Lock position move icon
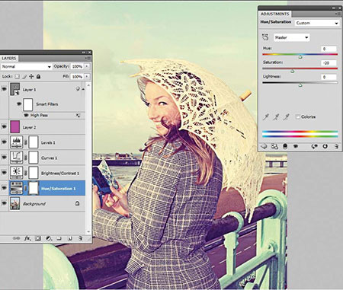 (x=31, y=76)
